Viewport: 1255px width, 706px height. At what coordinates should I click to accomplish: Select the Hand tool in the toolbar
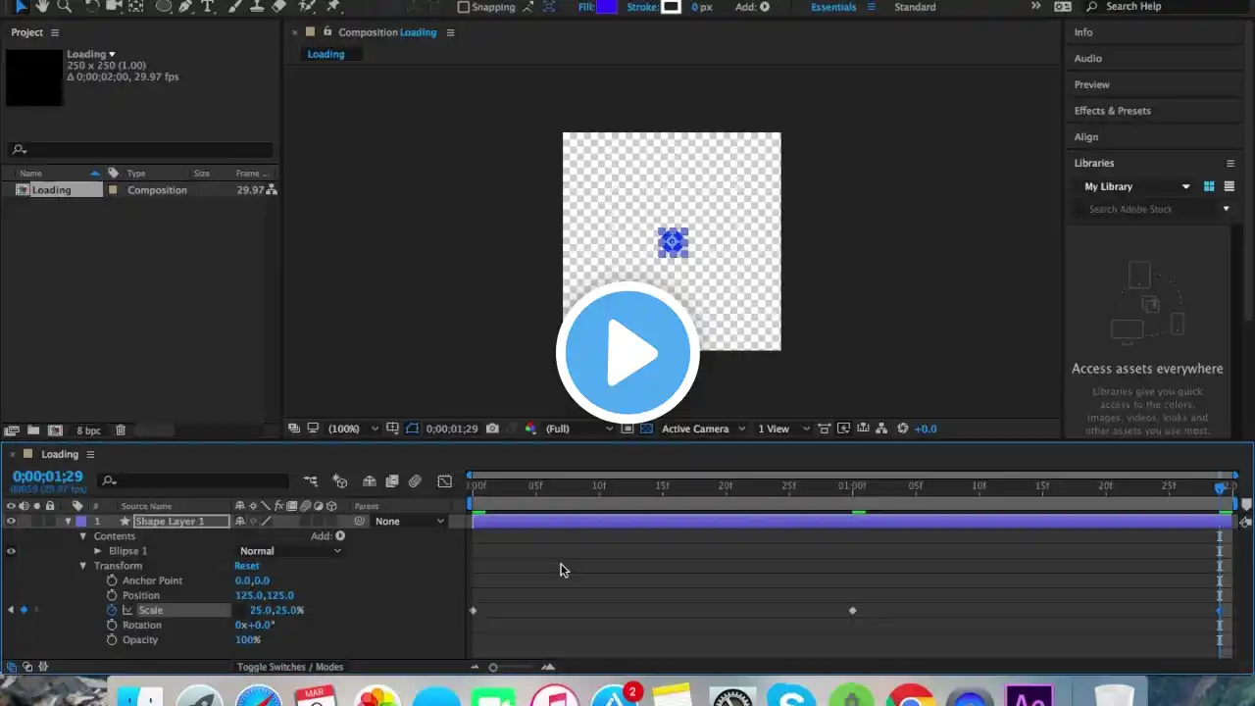click(42, 6)
